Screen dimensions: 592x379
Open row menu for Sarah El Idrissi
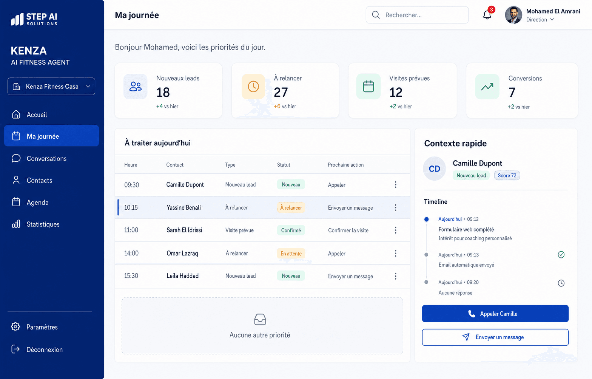(395, 230)
